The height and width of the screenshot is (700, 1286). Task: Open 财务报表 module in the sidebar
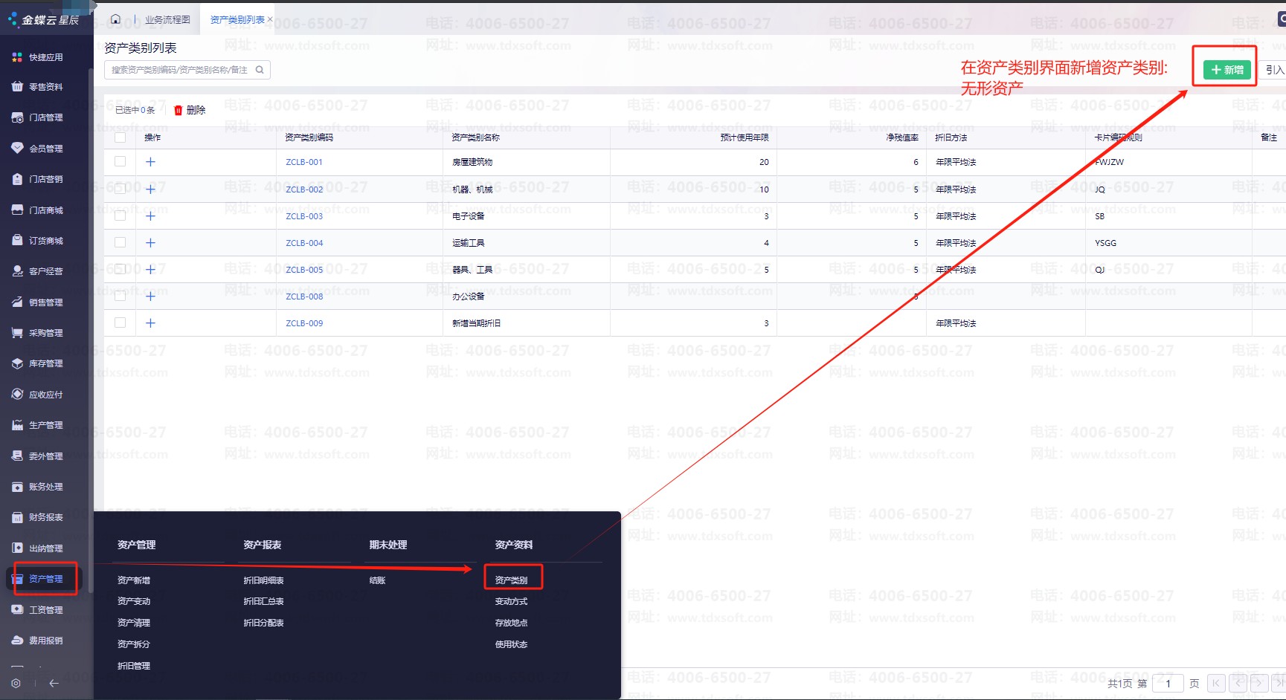45,517
